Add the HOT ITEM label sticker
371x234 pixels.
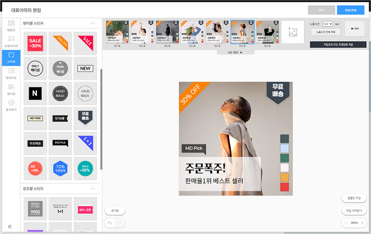tap(35, 119)
